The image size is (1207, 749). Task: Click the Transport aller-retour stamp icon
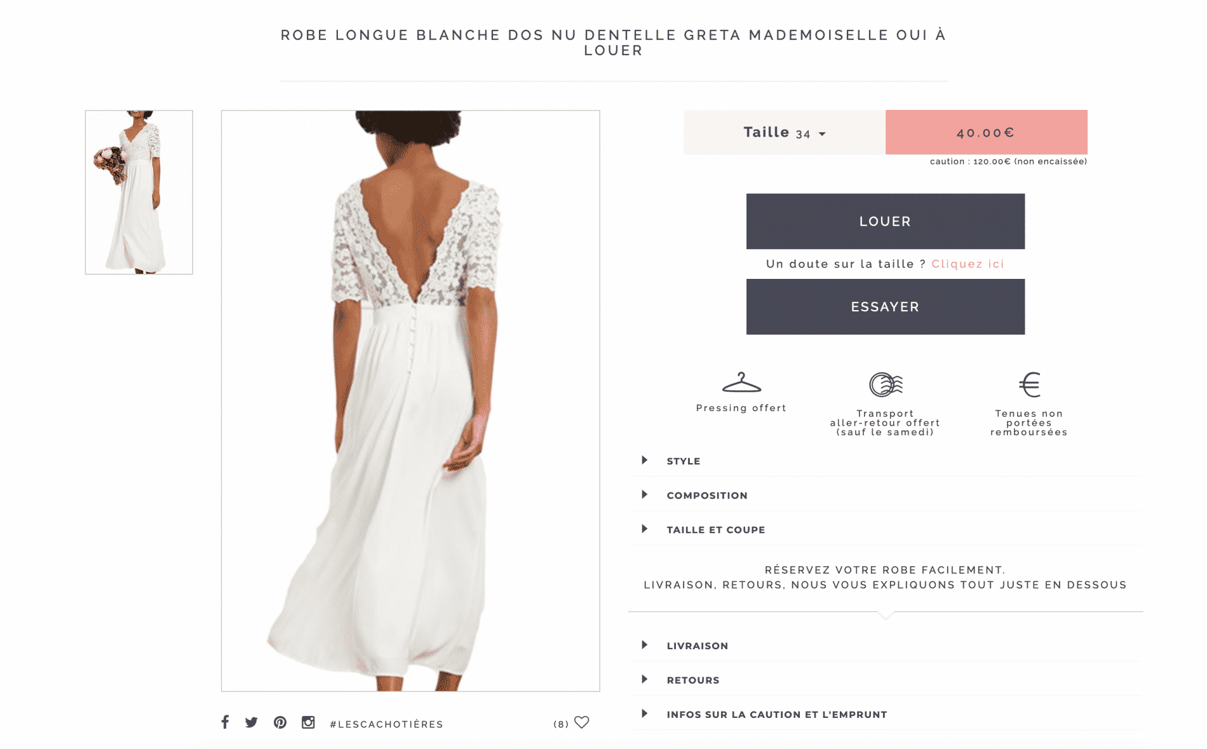(x=886, y=384)
